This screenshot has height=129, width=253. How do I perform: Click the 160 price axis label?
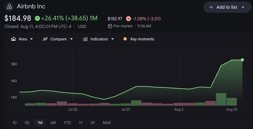pos(14,81)
